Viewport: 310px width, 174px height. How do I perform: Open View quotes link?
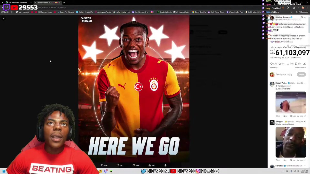point(300,68)
